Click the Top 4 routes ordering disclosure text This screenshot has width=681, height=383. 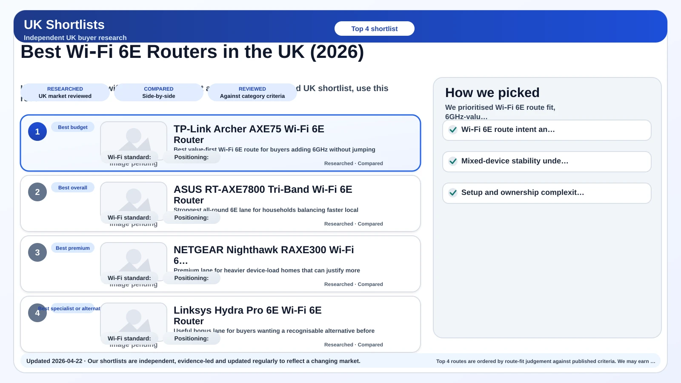(x=546, y=361)
